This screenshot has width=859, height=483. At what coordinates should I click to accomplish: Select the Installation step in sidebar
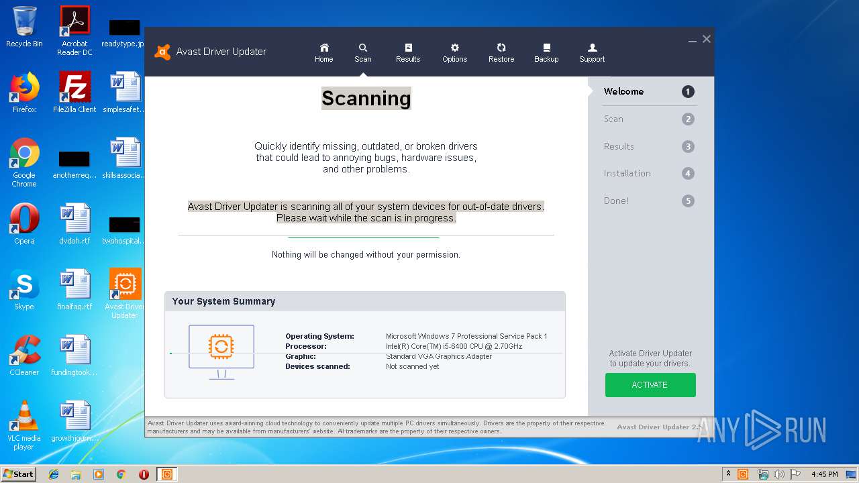click(x=627, y=173)
